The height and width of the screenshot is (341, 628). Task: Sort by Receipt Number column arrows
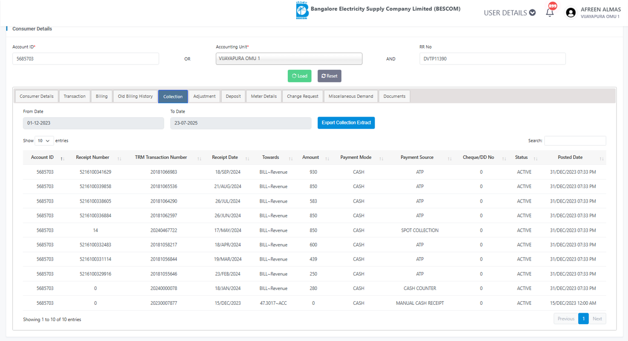(120, 158)
